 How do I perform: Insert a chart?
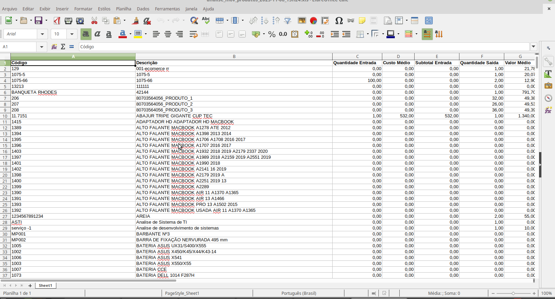coord(313,20)
